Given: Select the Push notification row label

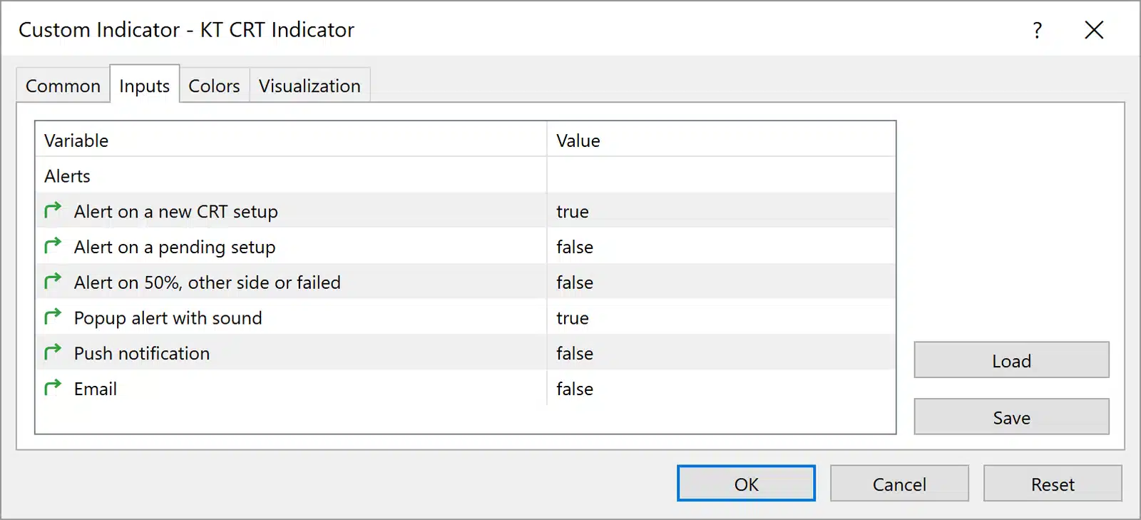Looking at the screenshot, I should [142, 353].
